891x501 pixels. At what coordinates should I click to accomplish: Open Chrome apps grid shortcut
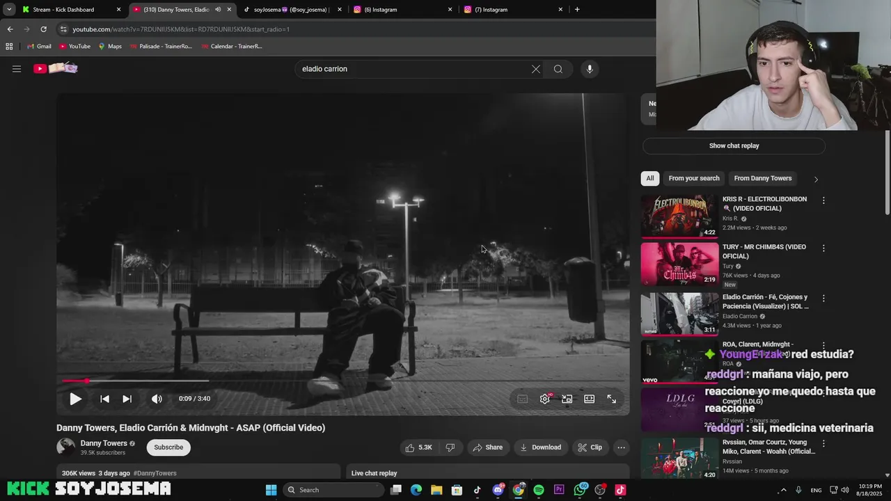point(9,47)
